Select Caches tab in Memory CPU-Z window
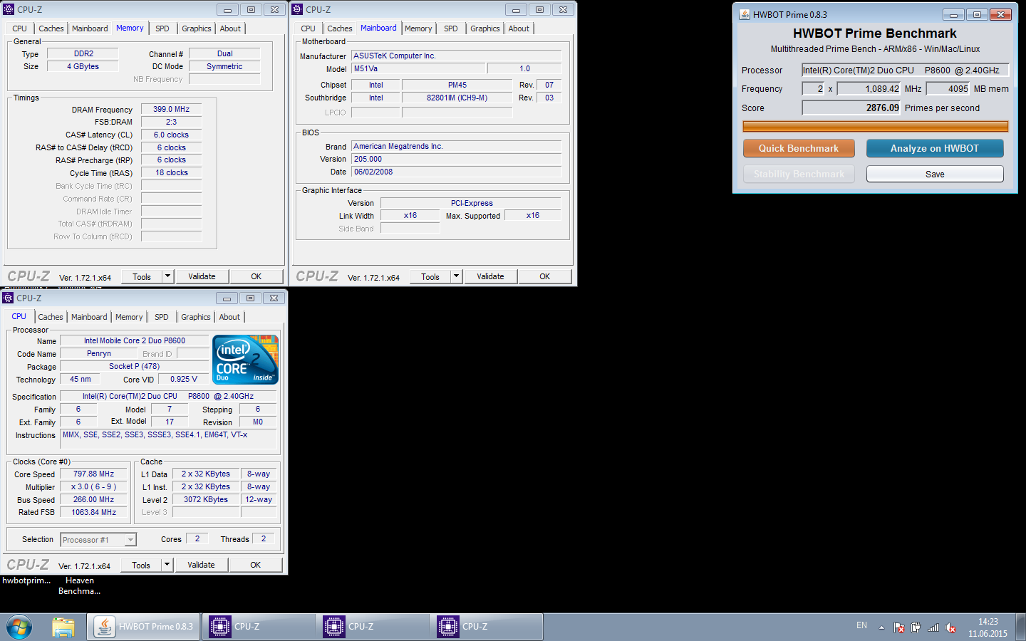This screenshot has width=1026, height=641. pyautogui.click(x=51, y=28)
